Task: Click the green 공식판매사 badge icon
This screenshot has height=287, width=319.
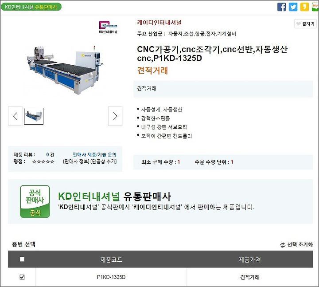Action: click(35, 201)
